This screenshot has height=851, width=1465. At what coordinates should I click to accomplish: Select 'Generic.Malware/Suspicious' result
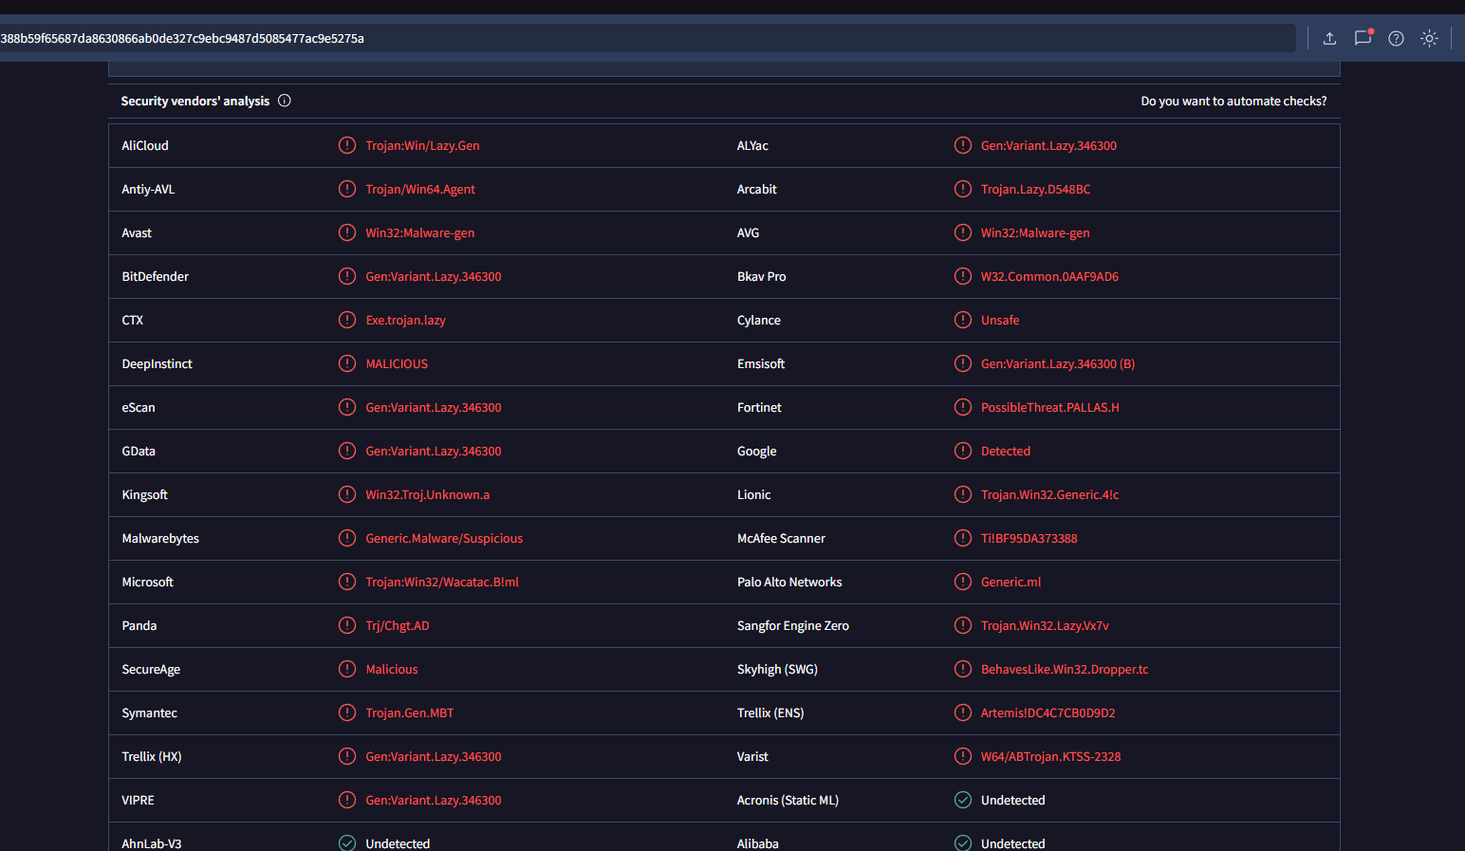coord(444,539)
